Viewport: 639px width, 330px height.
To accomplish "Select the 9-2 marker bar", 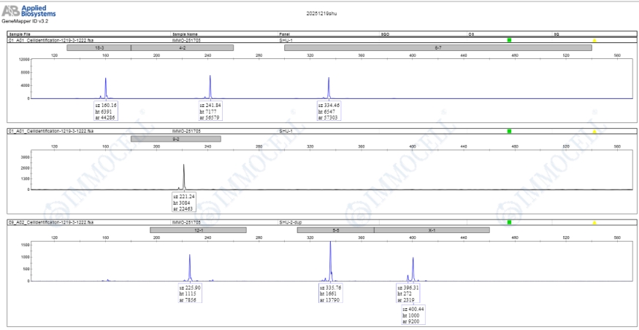I will click(175, 138).
